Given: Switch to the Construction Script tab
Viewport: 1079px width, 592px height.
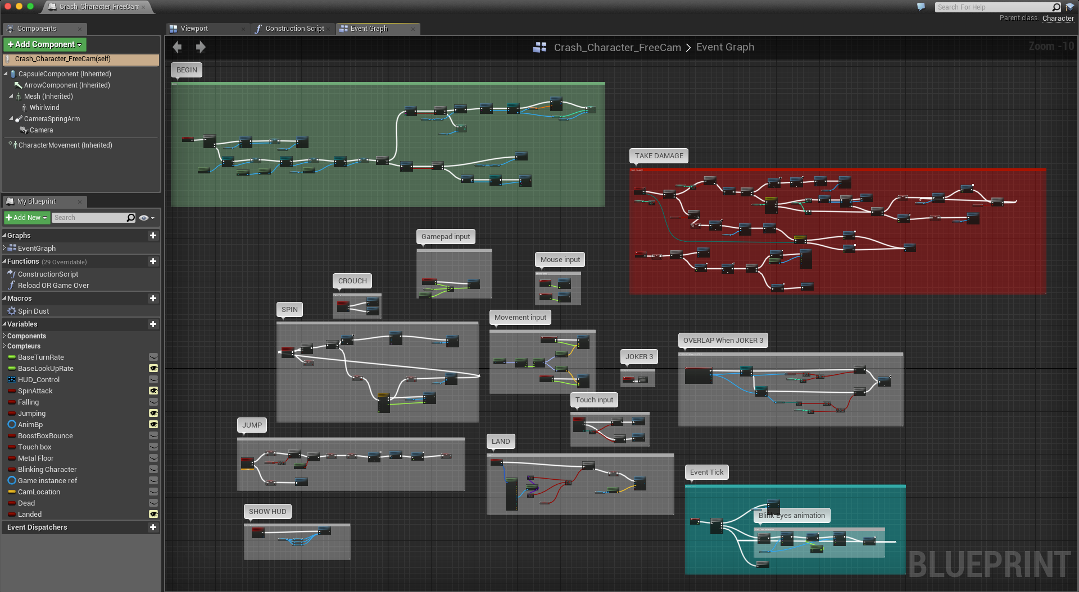Looking at the screenshot, I should pos(294,29).
